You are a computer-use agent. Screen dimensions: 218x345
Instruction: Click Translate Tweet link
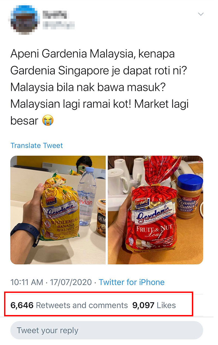pyautogui.click(x=37, y=145)
